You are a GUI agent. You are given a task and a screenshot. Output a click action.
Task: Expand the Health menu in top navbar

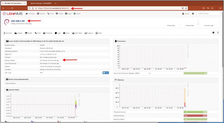click(59, 13)
